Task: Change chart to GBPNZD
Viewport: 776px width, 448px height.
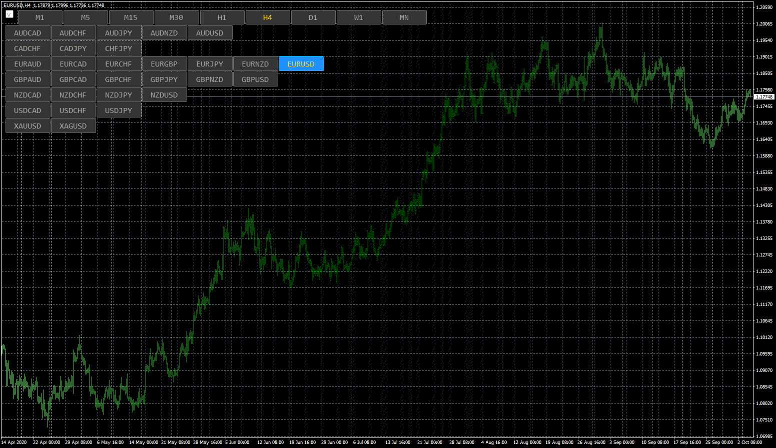Action: click(x=210, y=79)
